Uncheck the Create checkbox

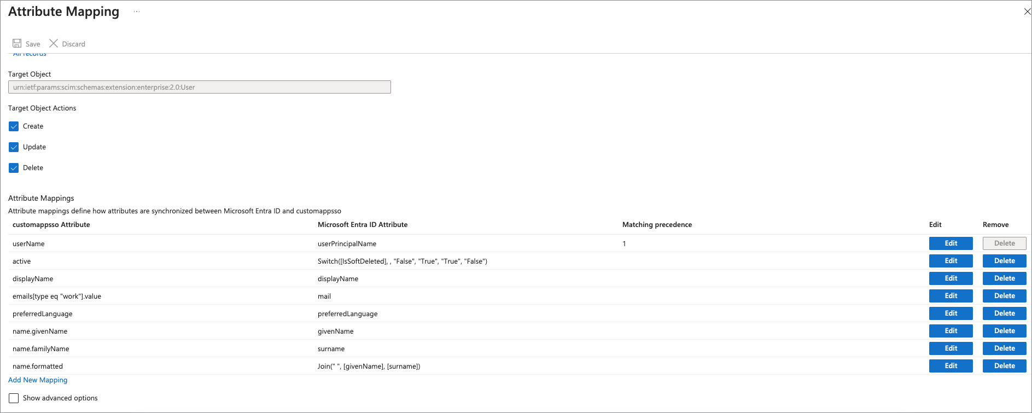tap(14, 126)
